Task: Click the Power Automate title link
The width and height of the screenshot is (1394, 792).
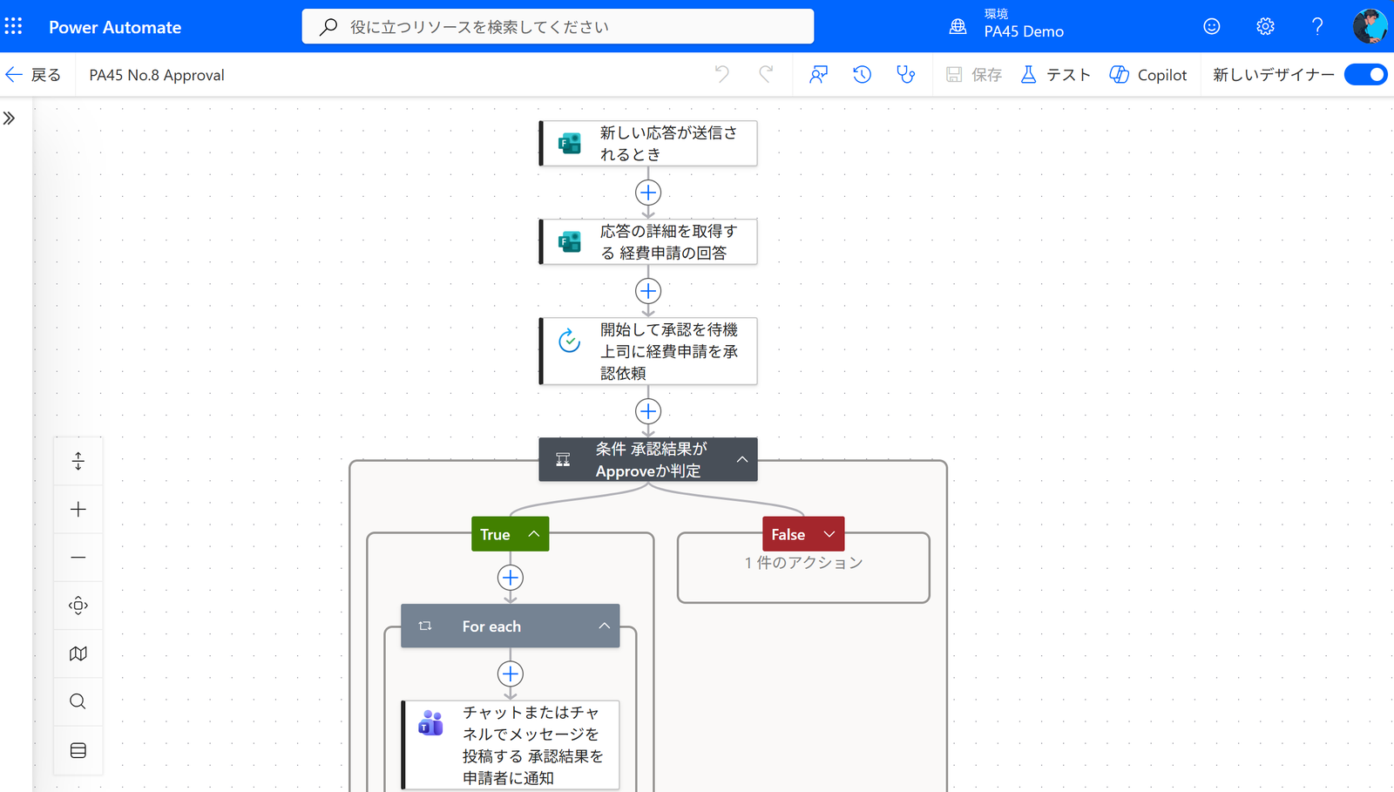Action: (x=115, y=27)
